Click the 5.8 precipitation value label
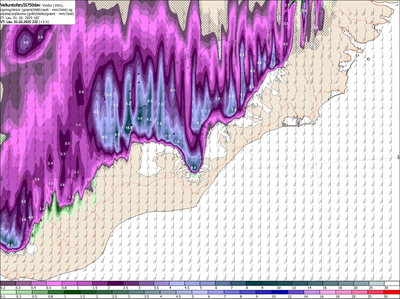This screenshot has width=400, height=299. pyautogui.click(x=304, y=11)
